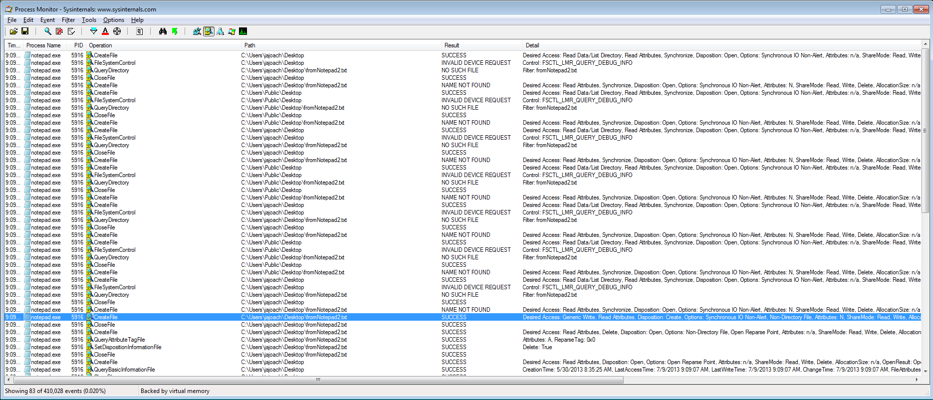Open the File menu

point(12,20)
